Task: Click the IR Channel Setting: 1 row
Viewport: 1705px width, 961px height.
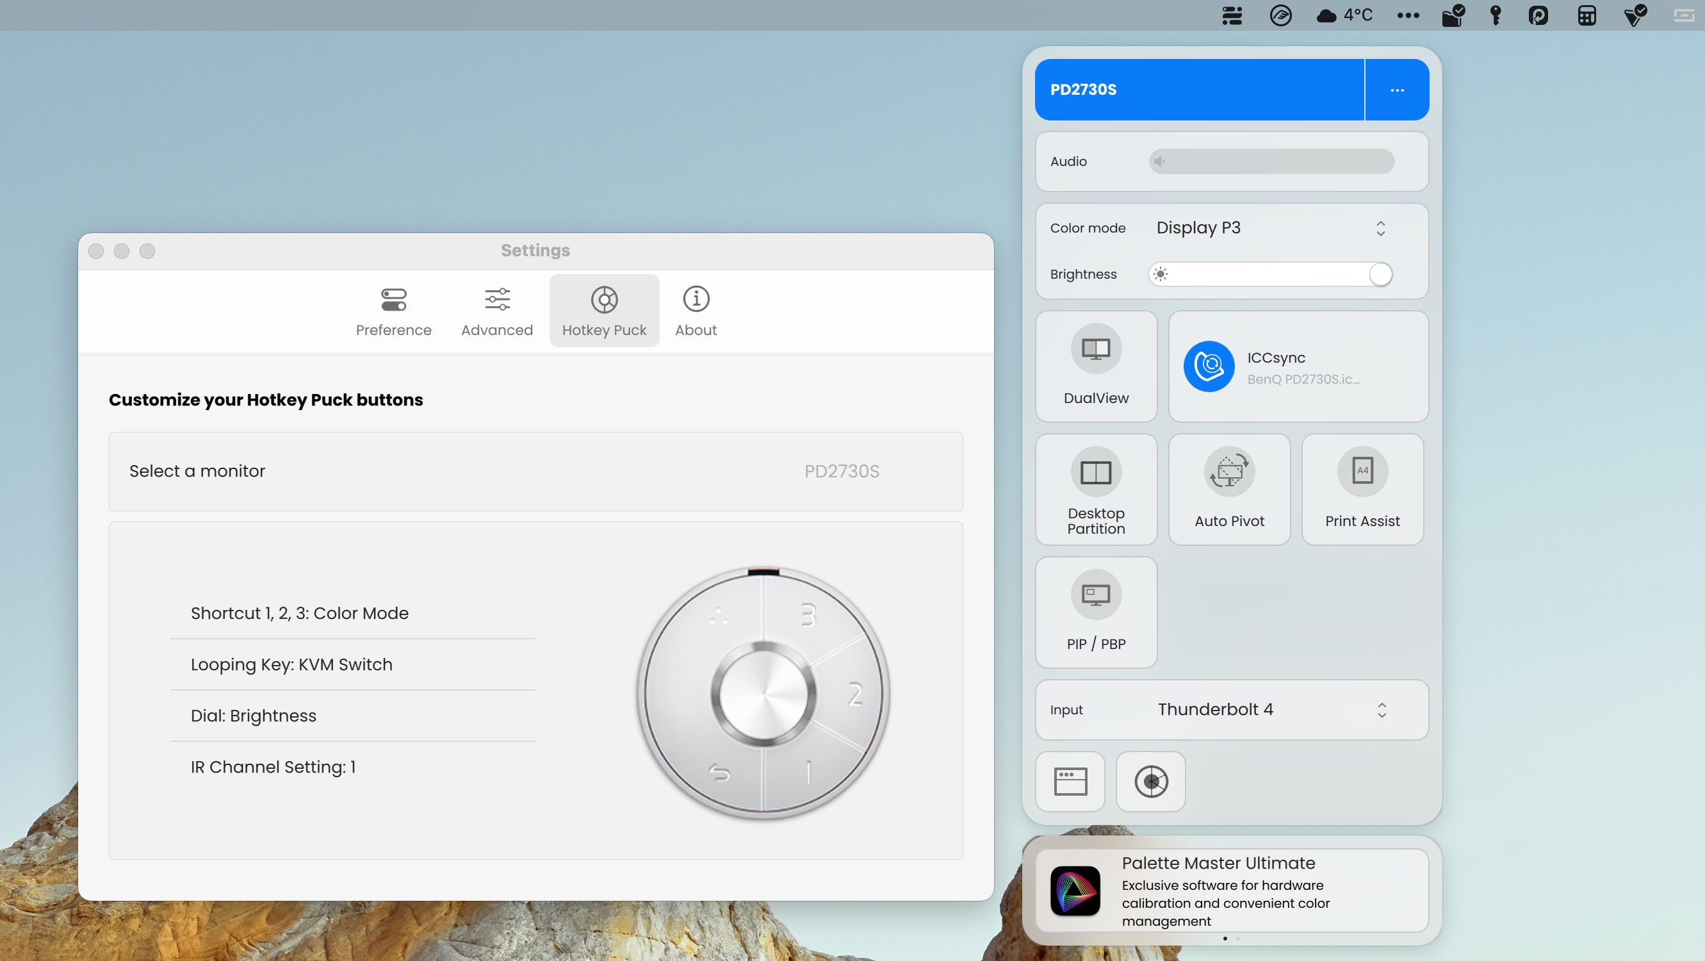Action: coord(353,767)
